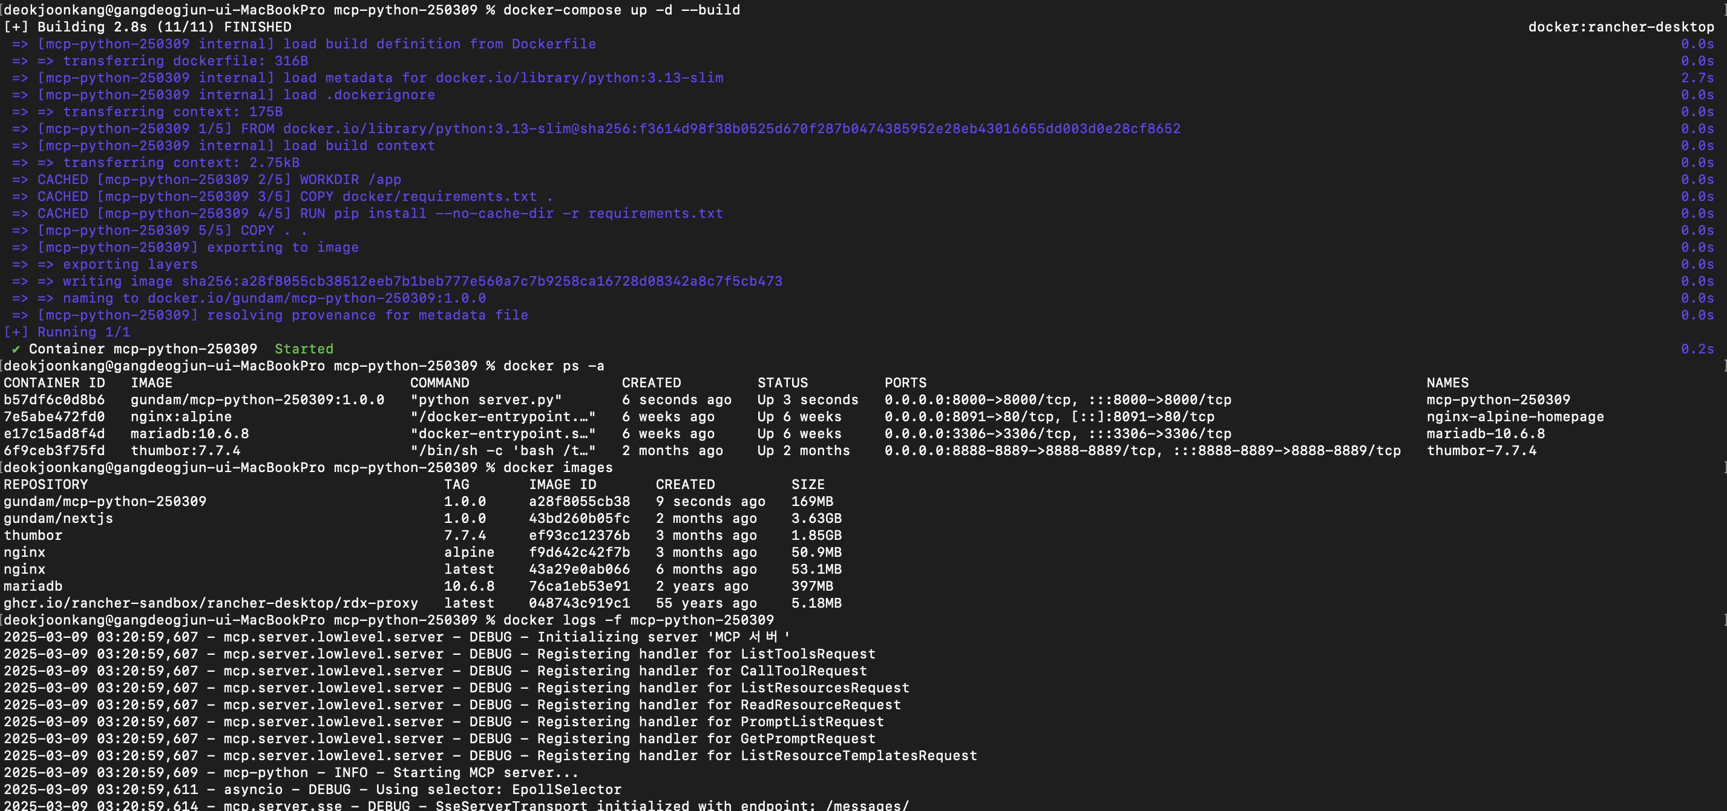Click the nginx-alpine-homepage container name

[x=1515, y=416]
